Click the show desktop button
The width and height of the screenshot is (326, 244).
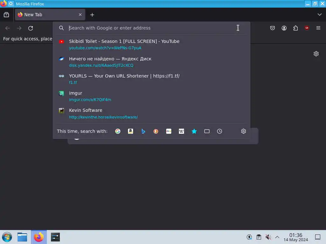318,237
